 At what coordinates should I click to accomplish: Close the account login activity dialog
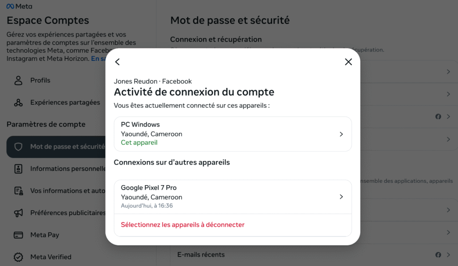coord(348,62)
